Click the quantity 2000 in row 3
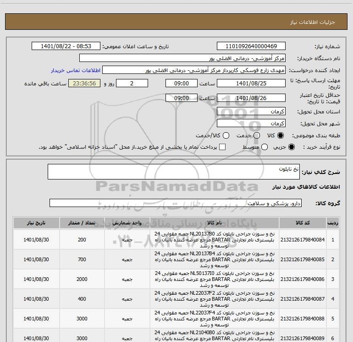 coord(82,279)
